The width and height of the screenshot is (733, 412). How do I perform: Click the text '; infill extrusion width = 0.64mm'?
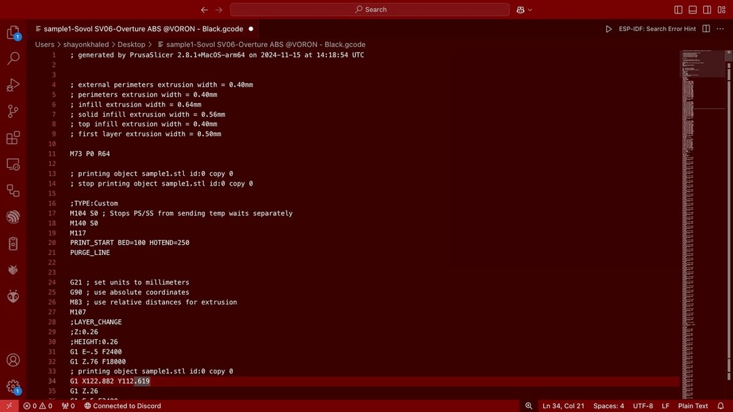[136, 104]
